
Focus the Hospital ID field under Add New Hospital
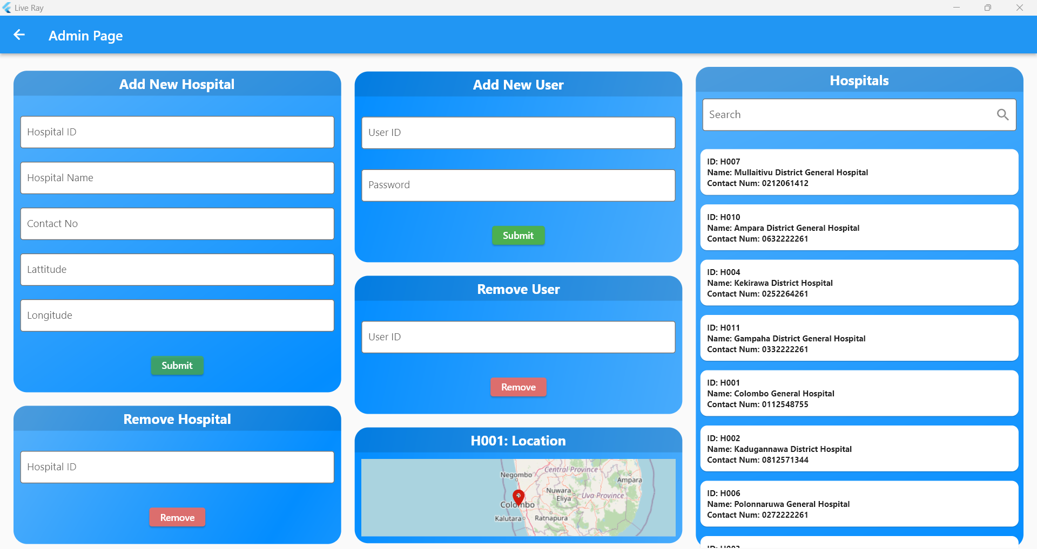point(177,132)
